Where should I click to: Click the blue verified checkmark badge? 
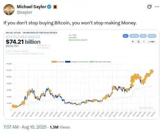(x=49, y=7)
